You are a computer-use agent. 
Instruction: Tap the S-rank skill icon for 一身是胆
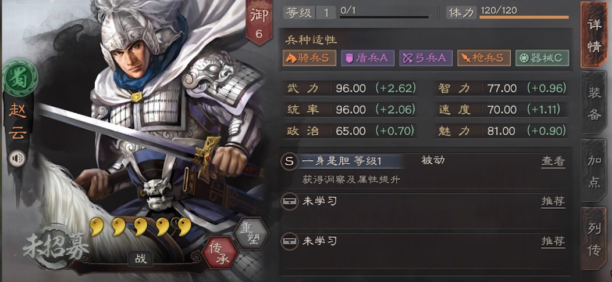pos(289,162)
